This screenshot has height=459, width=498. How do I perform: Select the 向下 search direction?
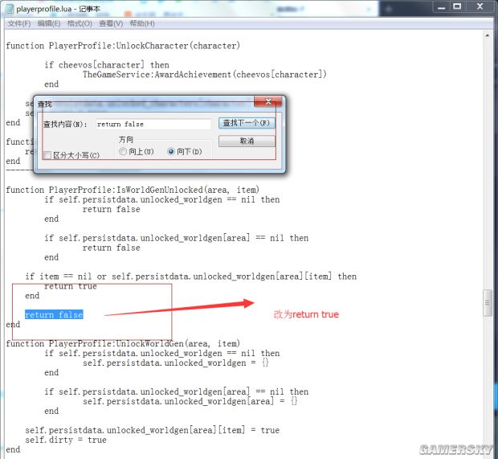click(171, 151)
